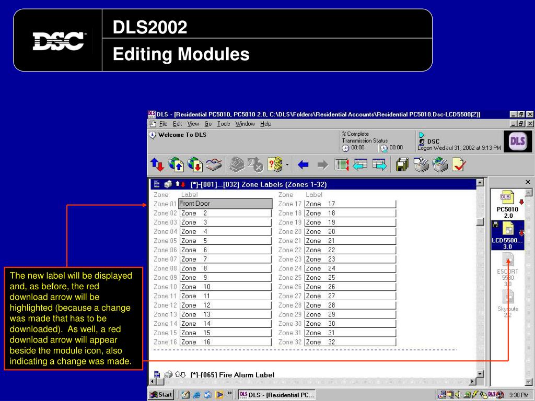Open the Window menu
Image resolution: width=535 pixels, height=401 pixels.
(x=245, y=124)
